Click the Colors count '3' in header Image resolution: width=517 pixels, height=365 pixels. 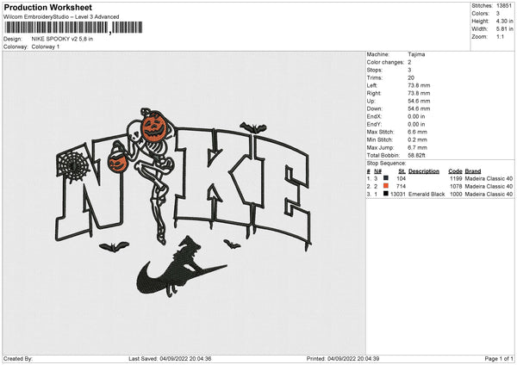pos(498,14)
